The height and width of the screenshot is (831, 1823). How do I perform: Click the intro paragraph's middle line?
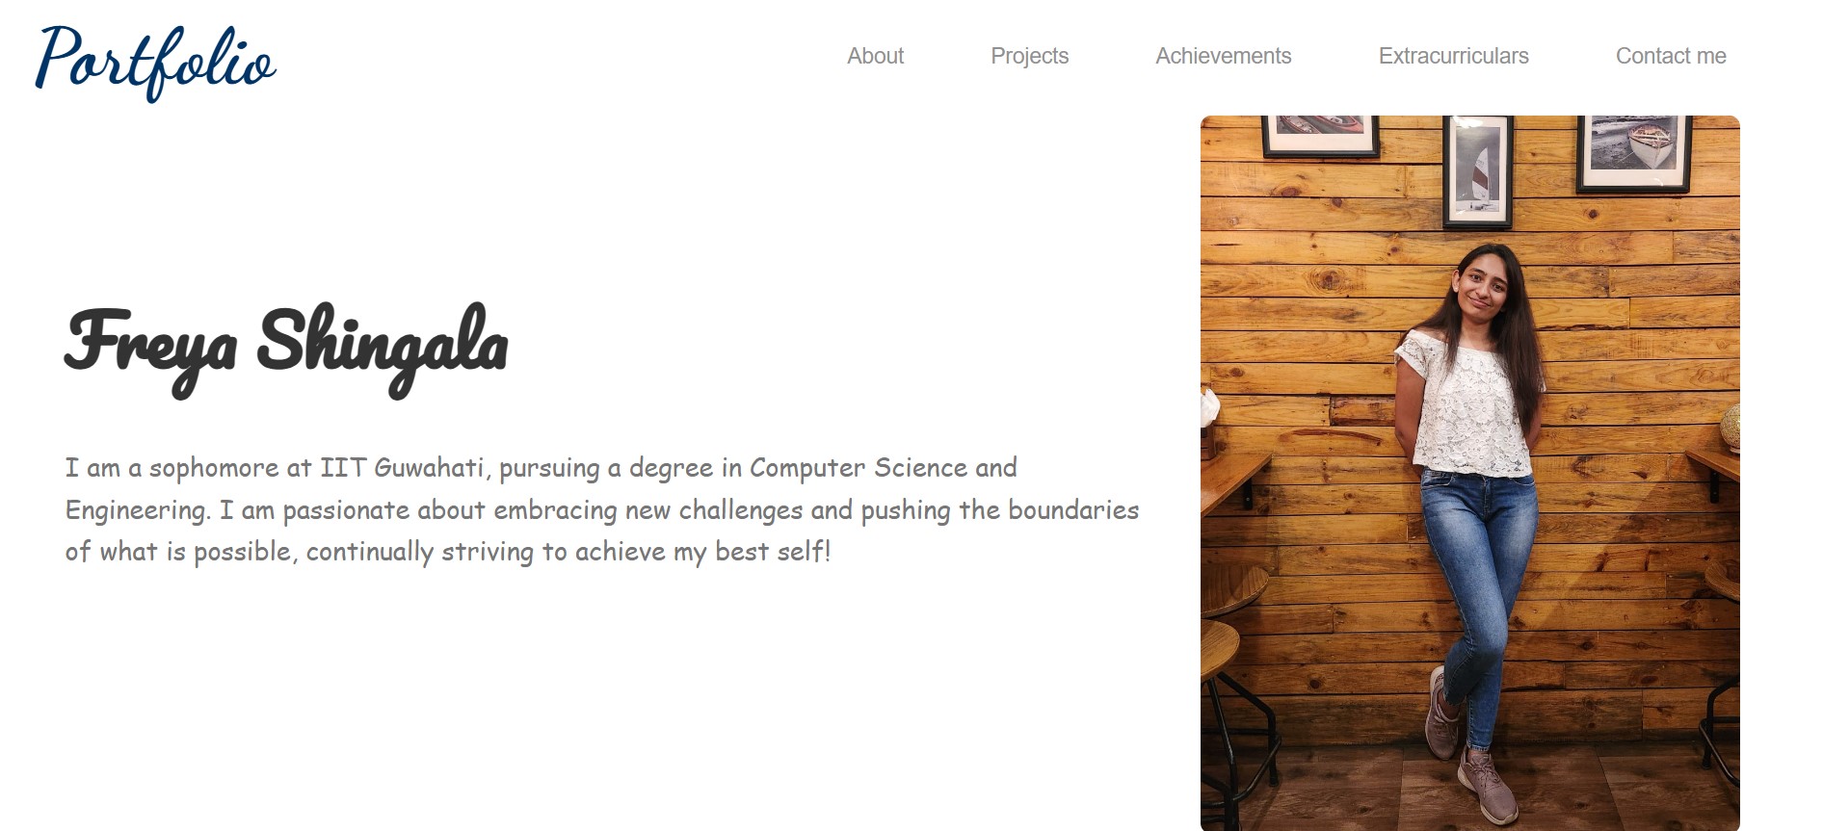(x=601, y=509)
